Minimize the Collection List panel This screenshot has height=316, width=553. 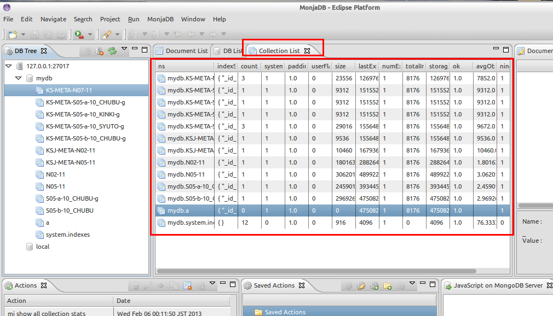click(x=496, y=49)
